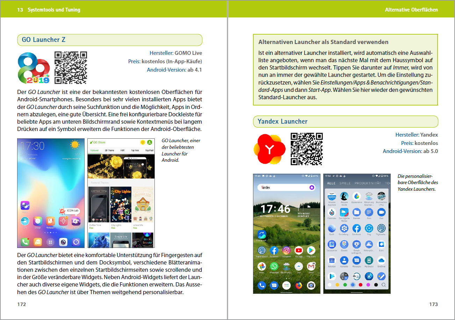The height and width of the screenshot is (320, 455).
Task: Click page number 172
Action: (x=22, y=304)
